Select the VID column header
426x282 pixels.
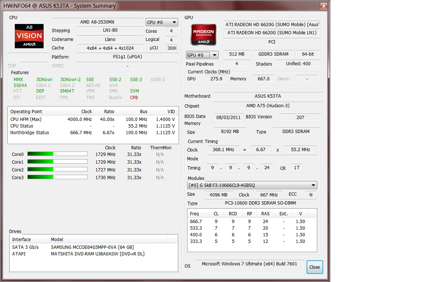coord(163,112)
